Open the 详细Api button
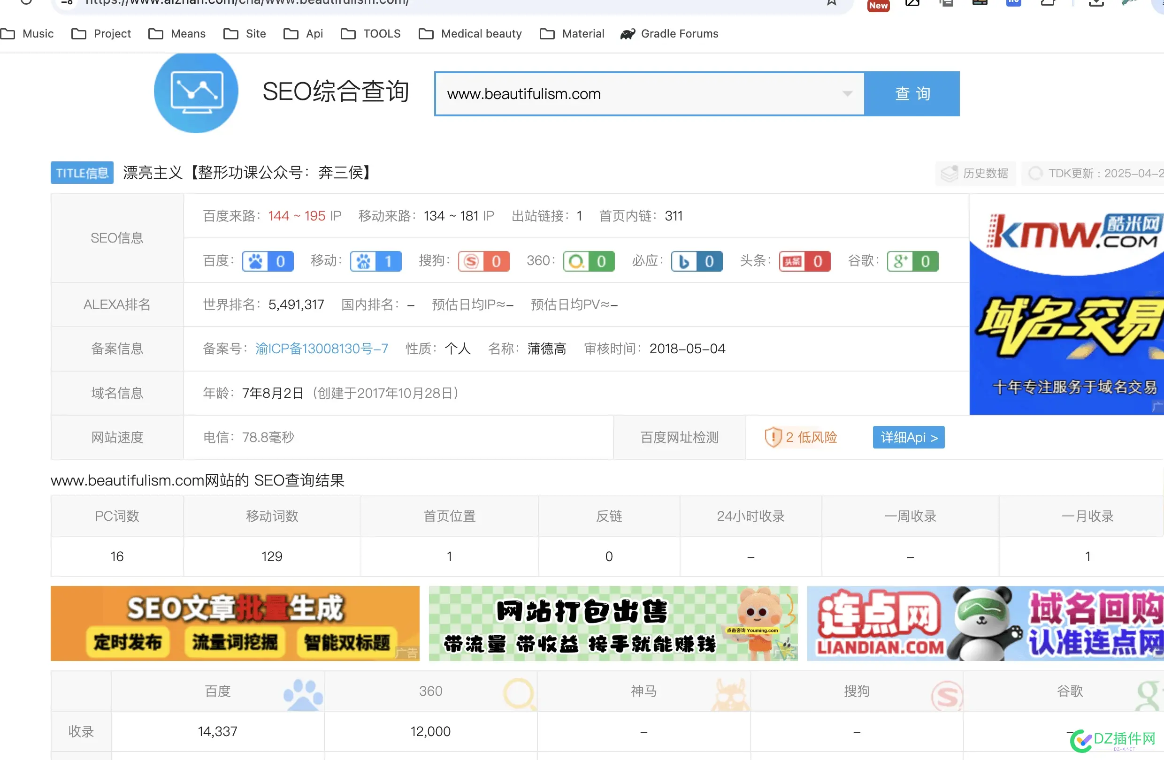The height and width of the screenshot is (760, 1164). pyautogui.click(x=909, y=437)
